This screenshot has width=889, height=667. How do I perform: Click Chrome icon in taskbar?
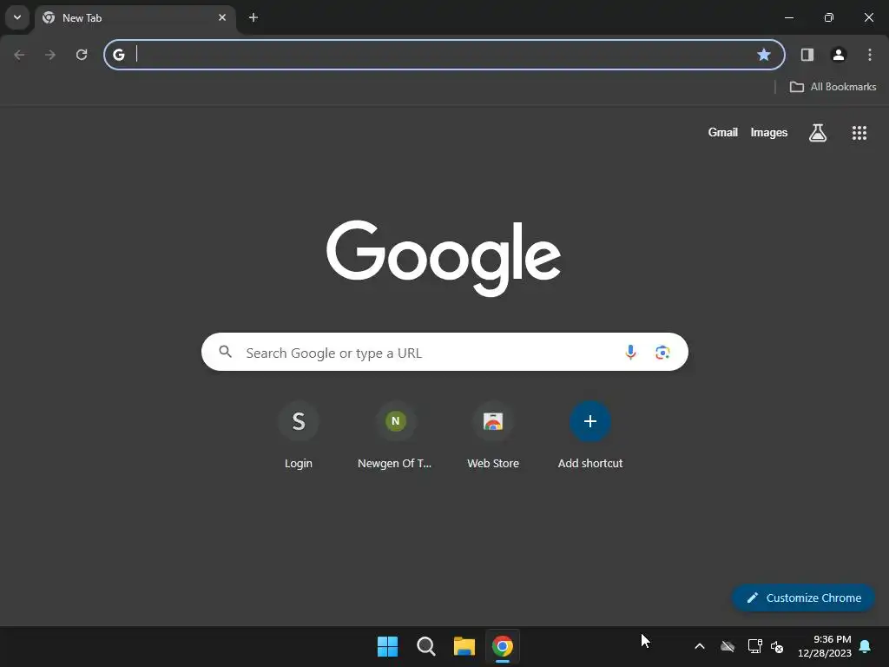pyautogui.click(x=503, y=646)
